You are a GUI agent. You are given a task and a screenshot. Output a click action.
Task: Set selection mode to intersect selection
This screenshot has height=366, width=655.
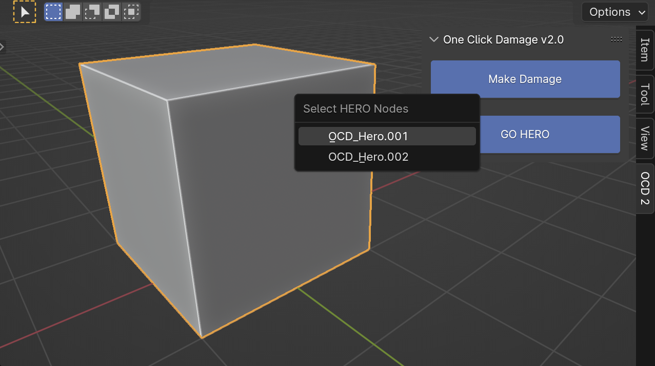click(131, 12)
